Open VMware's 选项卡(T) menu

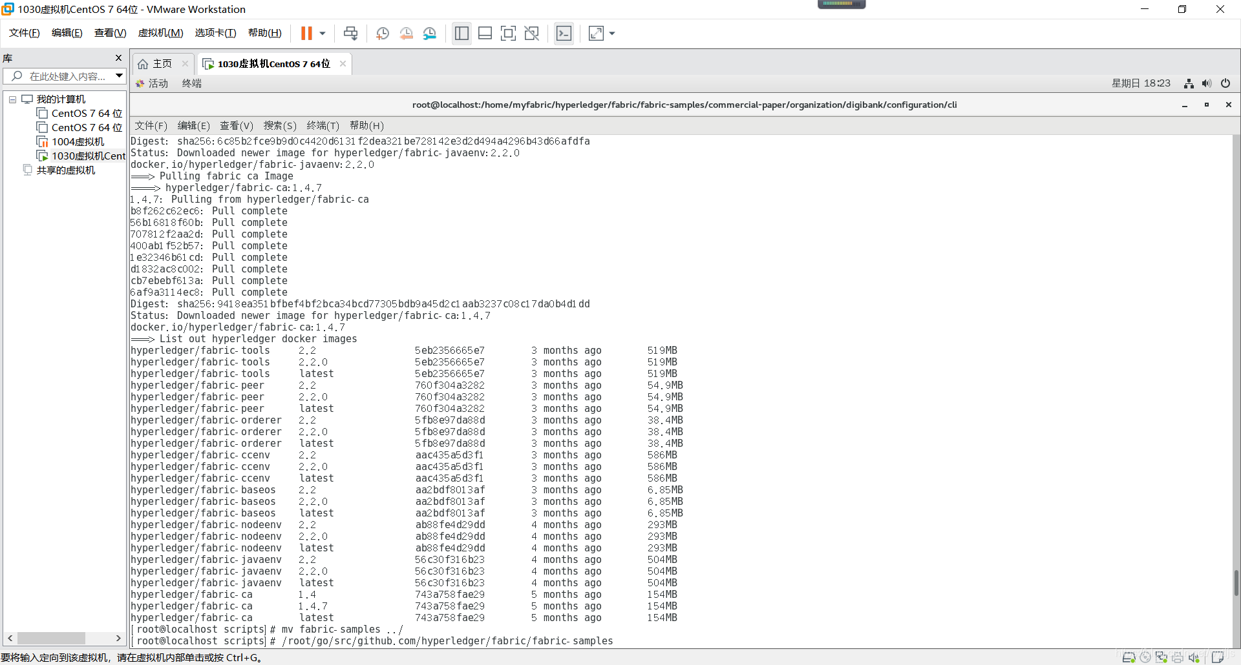pos(216,33)
